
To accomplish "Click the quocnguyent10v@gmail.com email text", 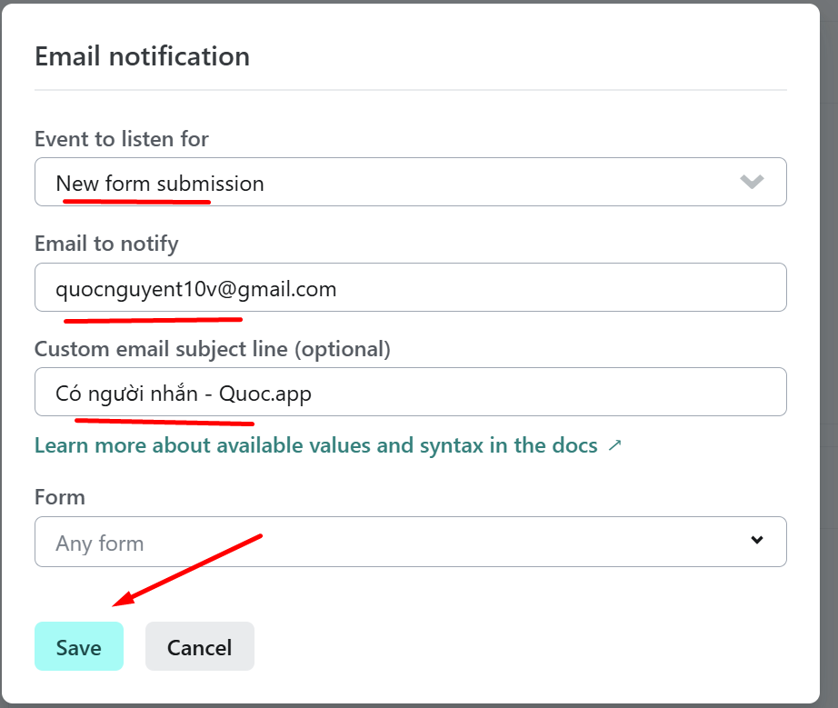I will 196,290.
